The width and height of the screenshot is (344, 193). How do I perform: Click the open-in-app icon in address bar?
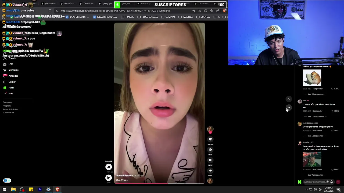206,11
